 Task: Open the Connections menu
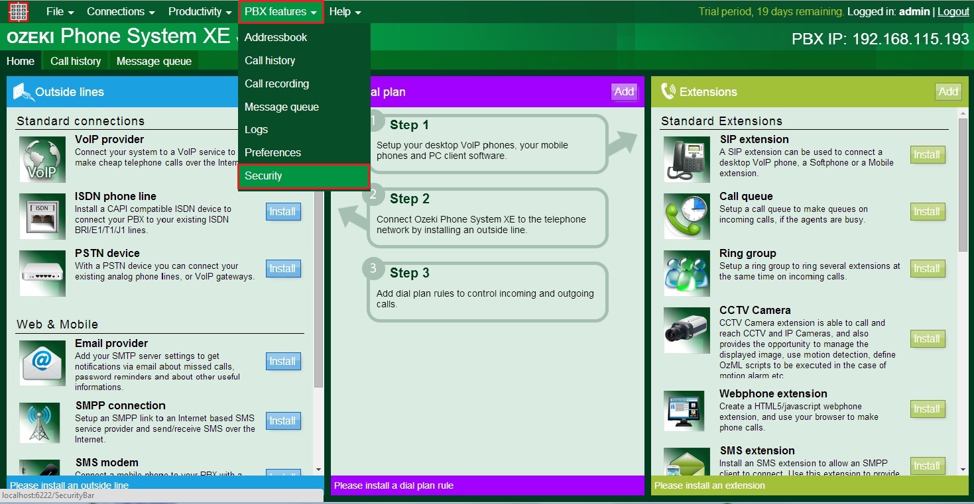pyautogui.click(x=121, y=12)
